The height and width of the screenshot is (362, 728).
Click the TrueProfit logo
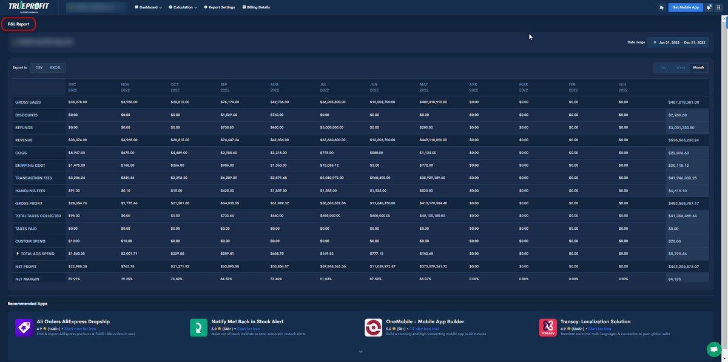click(x=29, y=7)
